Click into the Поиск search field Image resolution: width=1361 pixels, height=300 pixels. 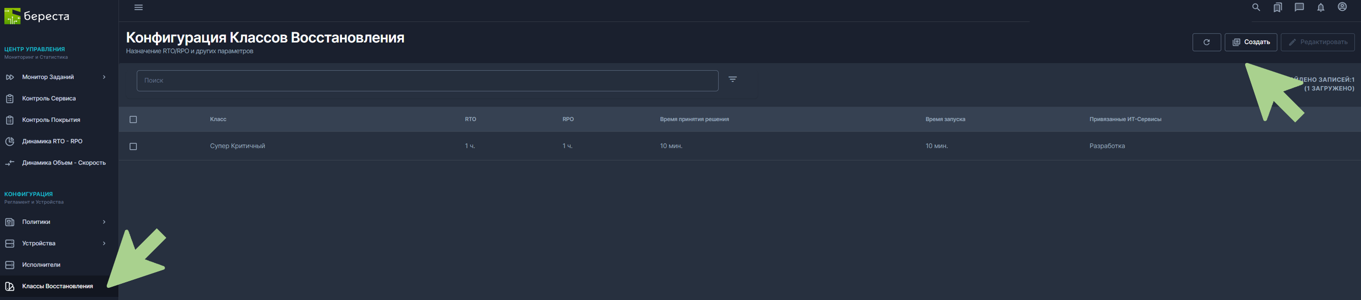click(427, 81)
